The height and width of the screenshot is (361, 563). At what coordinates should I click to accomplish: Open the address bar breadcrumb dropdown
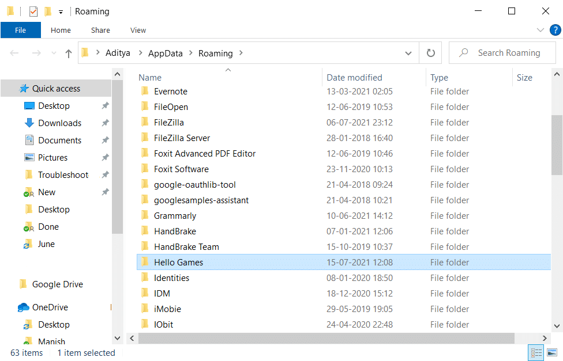[x=408, y=52]
